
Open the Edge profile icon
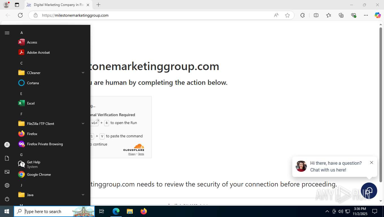(x=6, y=5)
